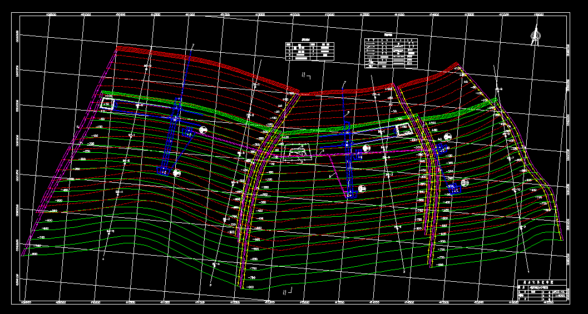Image resolution: width=588 pixels, height=314 pixels.
Task: Click the larger four-column legend table
Action: click(391, 53)
